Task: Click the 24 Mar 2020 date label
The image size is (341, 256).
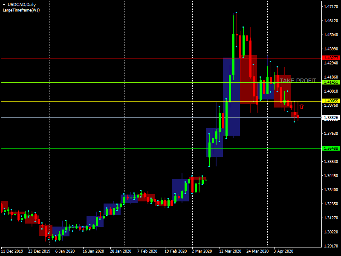Action: (x=257, y=251)
